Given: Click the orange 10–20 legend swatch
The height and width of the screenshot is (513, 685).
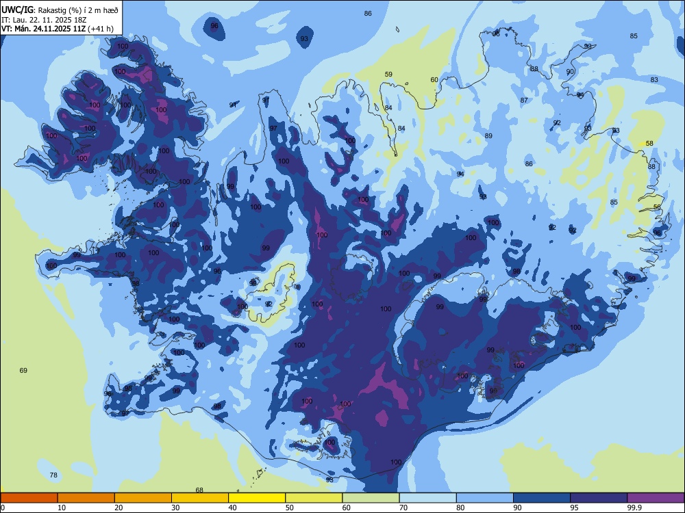Looking at the screenshot, I should 86,498.
